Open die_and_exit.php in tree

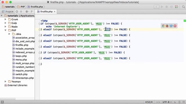pos(24,41)
